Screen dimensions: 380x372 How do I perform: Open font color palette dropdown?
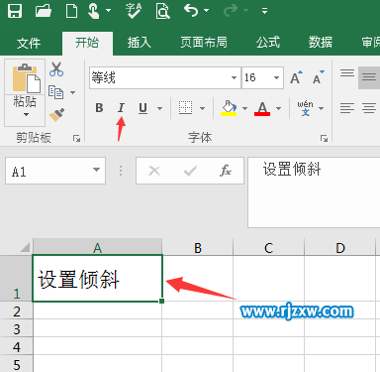pos(279,108)
